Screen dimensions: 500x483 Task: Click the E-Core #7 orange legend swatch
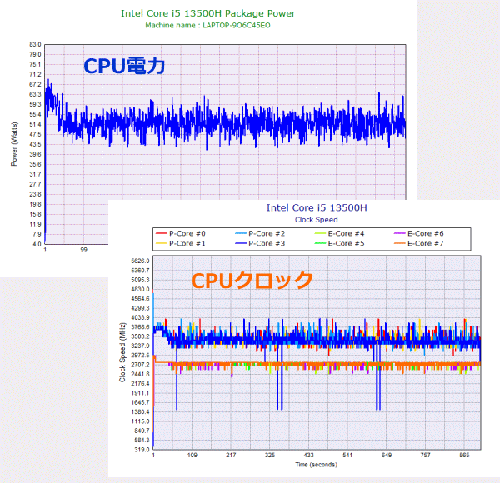(399, 243)
